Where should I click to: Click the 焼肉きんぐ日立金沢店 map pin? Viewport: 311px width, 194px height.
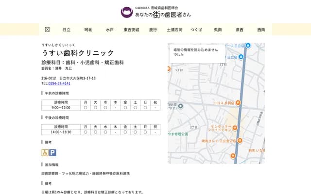click(239, 141)
